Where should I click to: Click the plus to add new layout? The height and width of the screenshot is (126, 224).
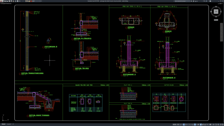pyautogui.click(x=13, y=124)
